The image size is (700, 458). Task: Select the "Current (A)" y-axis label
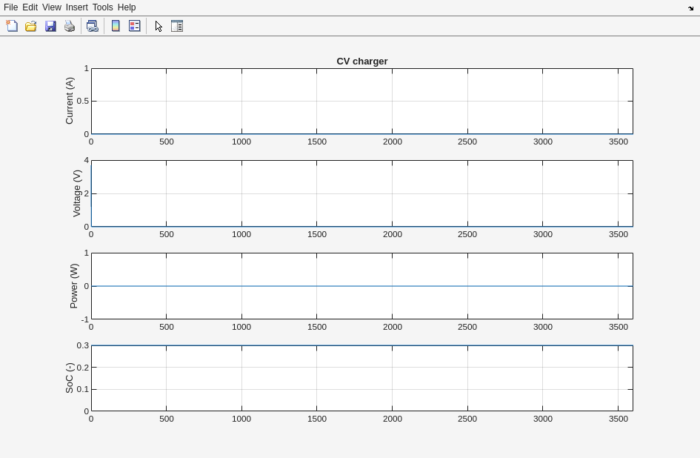(x=70, y=101)
